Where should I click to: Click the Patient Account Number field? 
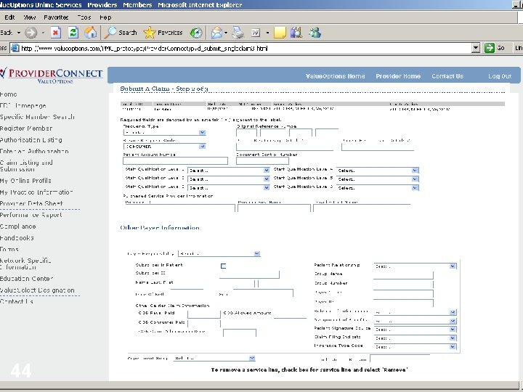tap(176, 161)
